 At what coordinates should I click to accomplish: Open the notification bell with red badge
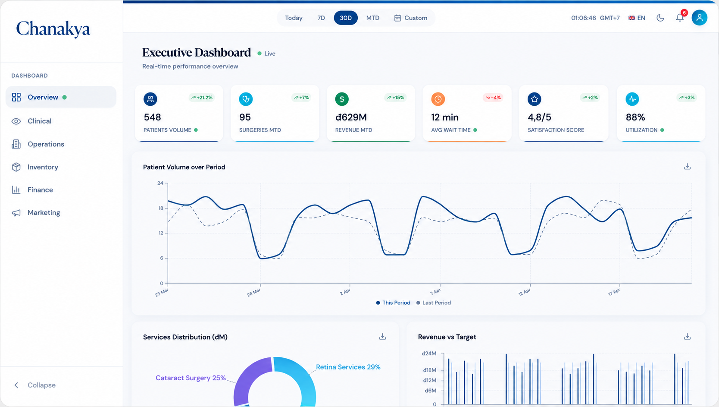(x=680, y=18)
